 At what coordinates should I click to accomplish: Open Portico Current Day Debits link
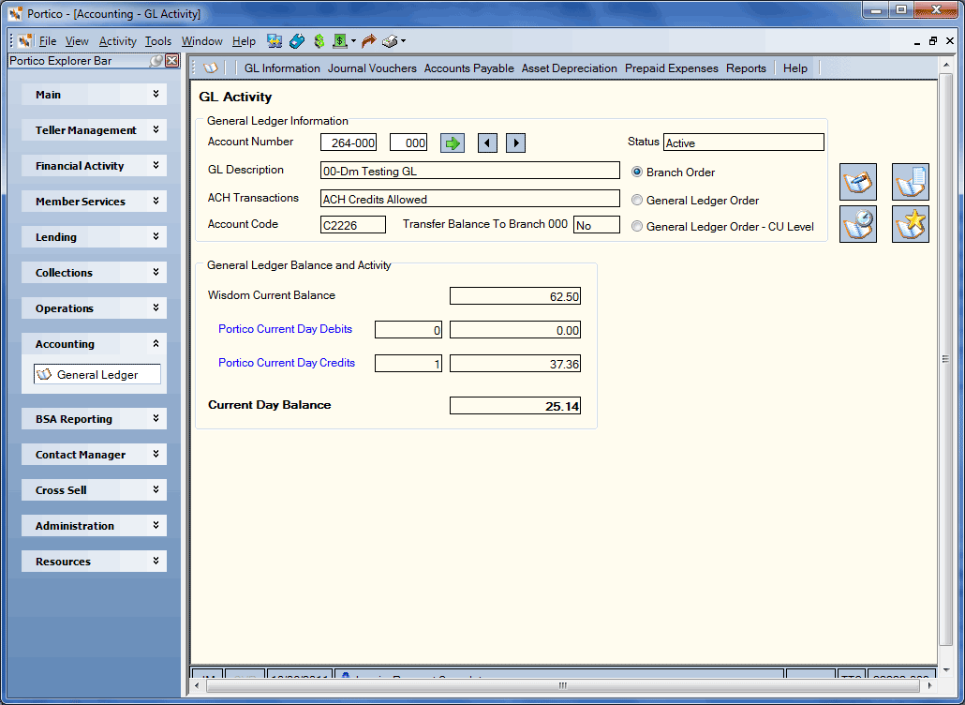point(285,329)
